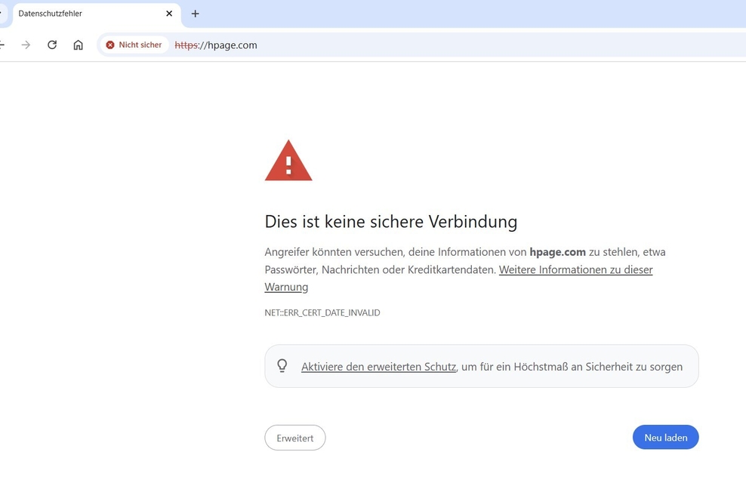Select the Datenschutzfehler tab
Screen dimensions: 746x489
click(x=83, y=14)
